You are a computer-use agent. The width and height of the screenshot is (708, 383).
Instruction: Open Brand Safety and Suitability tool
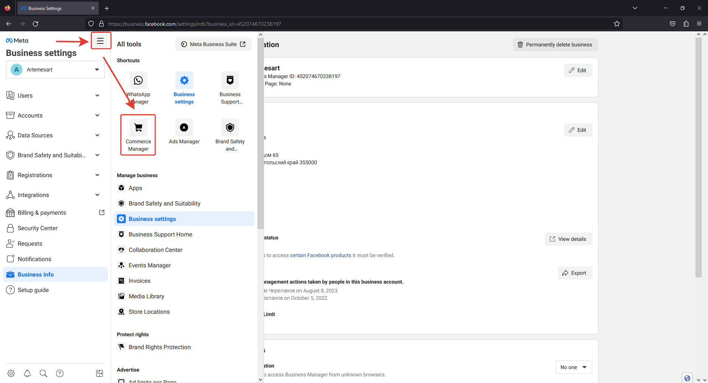coord(184,204)
